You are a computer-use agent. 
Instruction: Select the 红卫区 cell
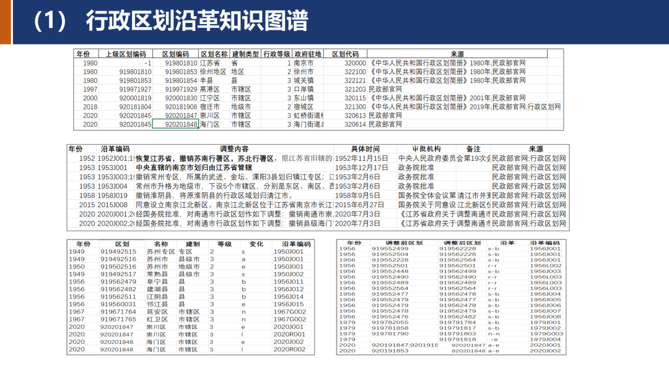pos(157,319)
